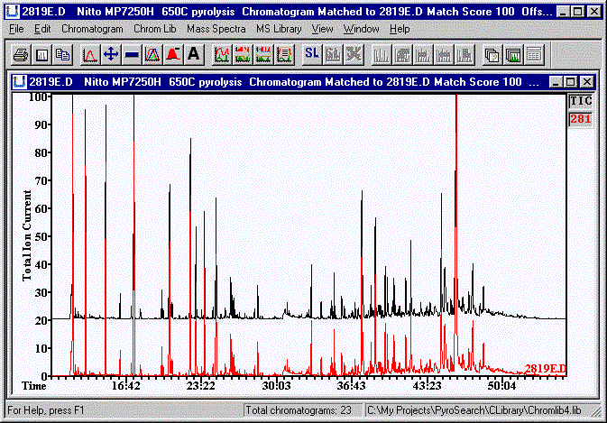Screen dimensions: 607x423
Task: Click the Print icon in the toolbar
Action: point(21,55)
